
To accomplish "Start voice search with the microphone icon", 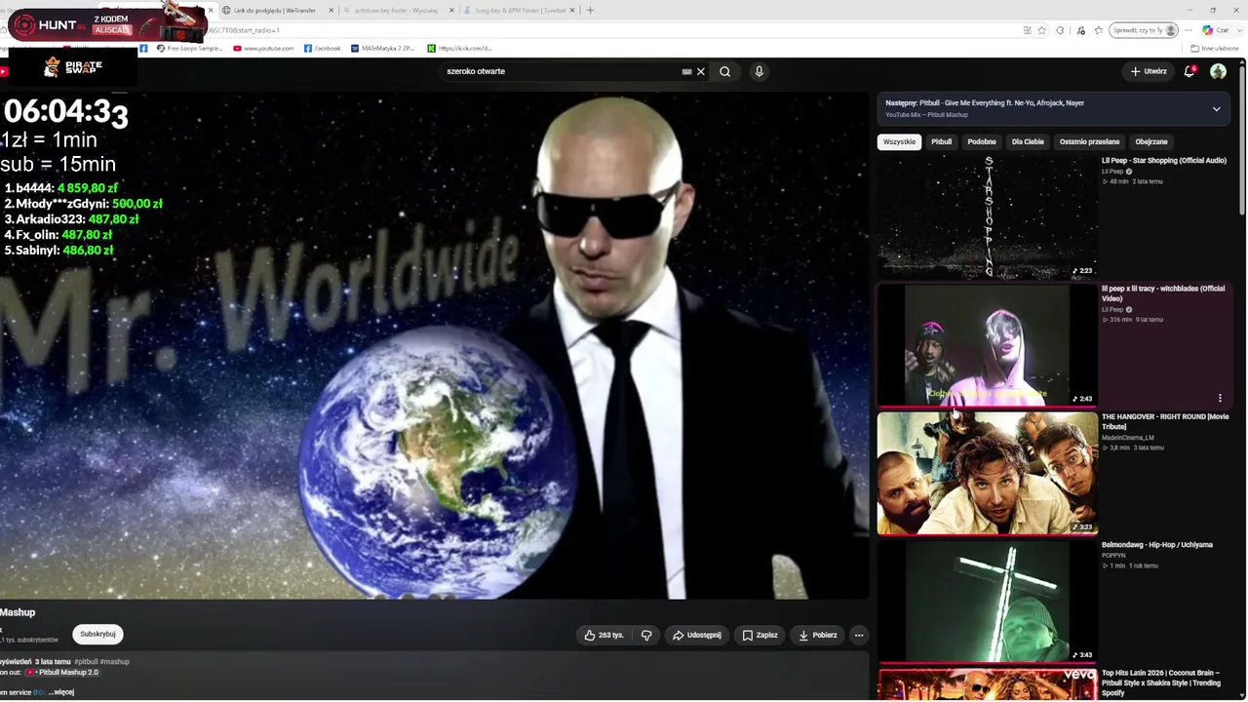I will click(759, 71).
